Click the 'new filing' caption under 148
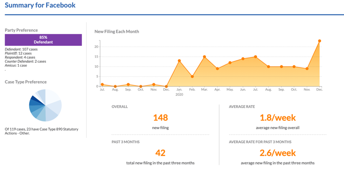 (160, 128)
